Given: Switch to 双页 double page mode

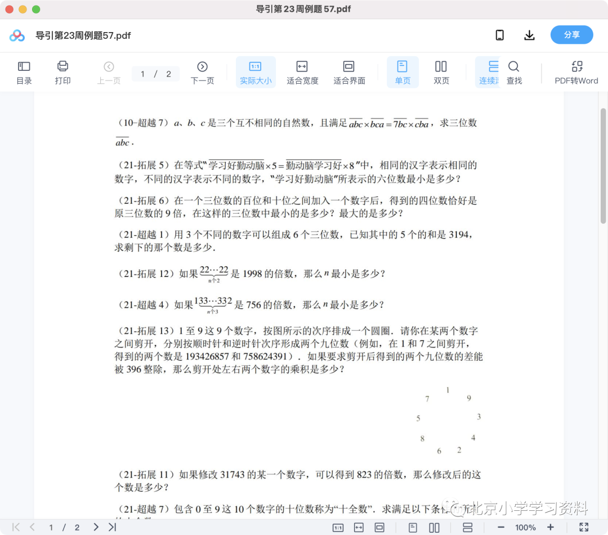Looking at the screenshot, I should [x=441, y=73].
